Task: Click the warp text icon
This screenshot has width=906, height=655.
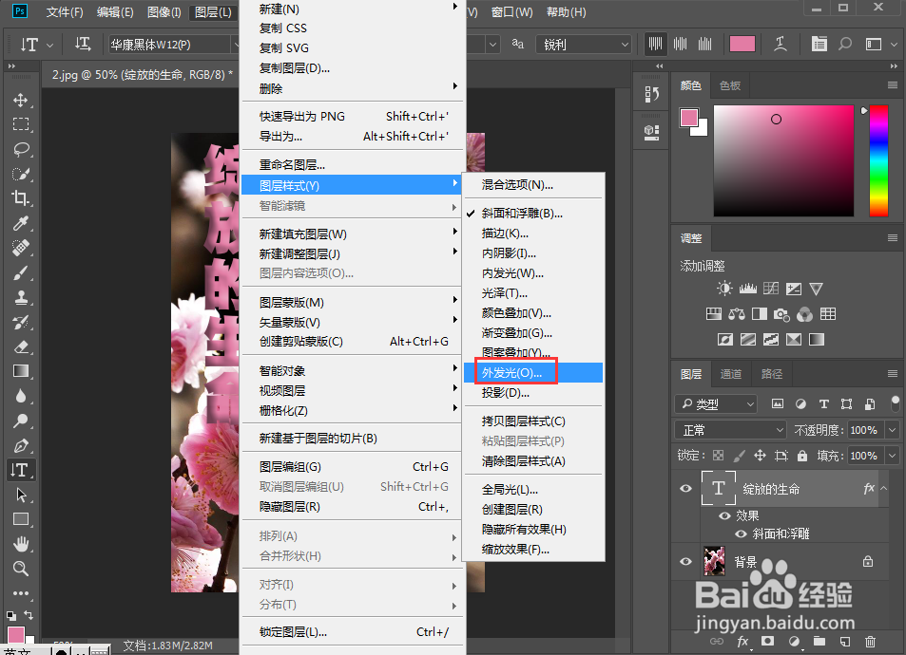Action: (781, 45)
